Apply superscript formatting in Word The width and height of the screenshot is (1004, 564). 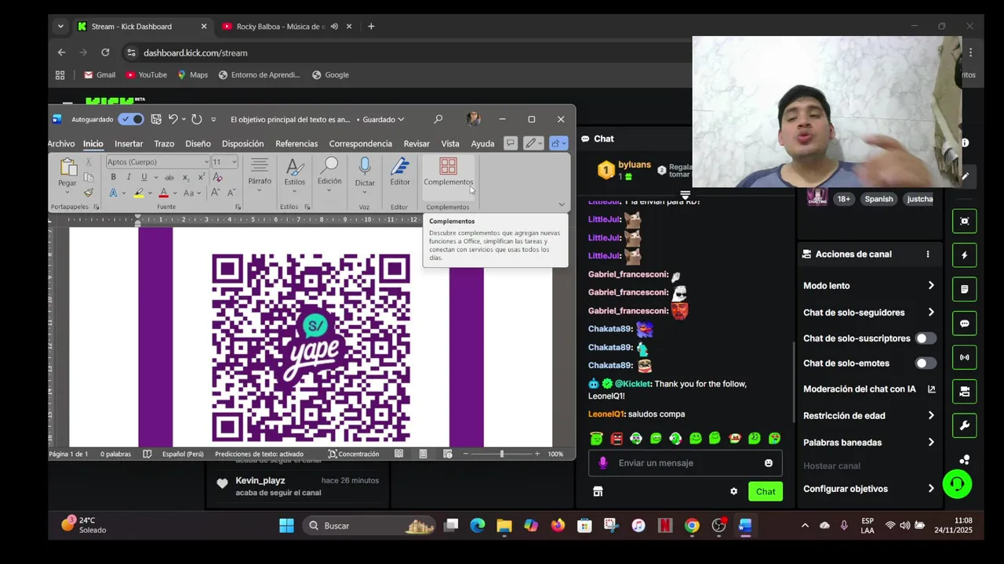201,178
